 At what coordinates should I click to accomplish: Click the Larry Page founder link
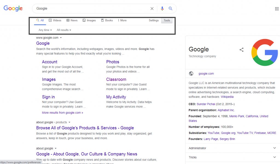click(211, 139)
